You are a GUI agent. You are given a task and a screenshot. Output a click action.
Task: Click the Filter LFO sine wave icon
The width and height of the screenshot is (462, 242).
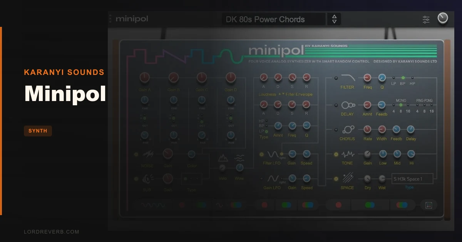pyautogui.click(x=273, y=154)
